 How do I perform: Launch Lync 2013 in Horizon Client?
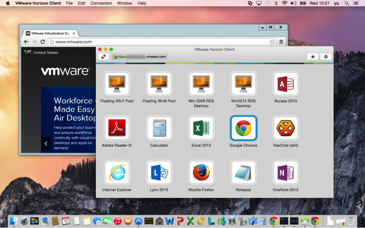point(159,173)
